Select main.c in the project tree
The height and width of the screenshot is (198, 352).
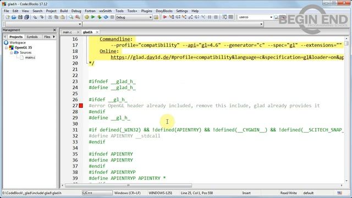(x=30, y=57)
